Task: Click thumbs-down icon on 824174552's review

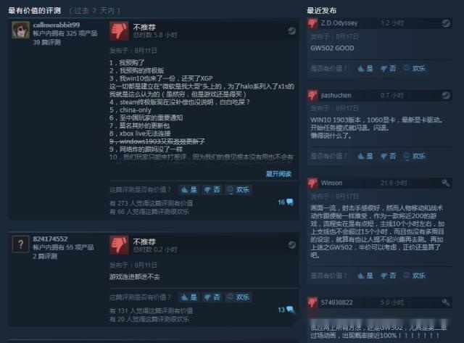Action: (x=119, y=245)
